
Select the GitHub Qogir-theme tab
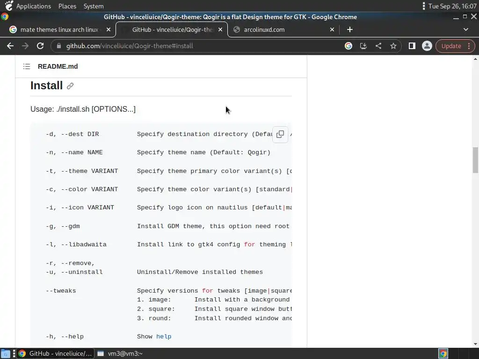coord(172,29)
